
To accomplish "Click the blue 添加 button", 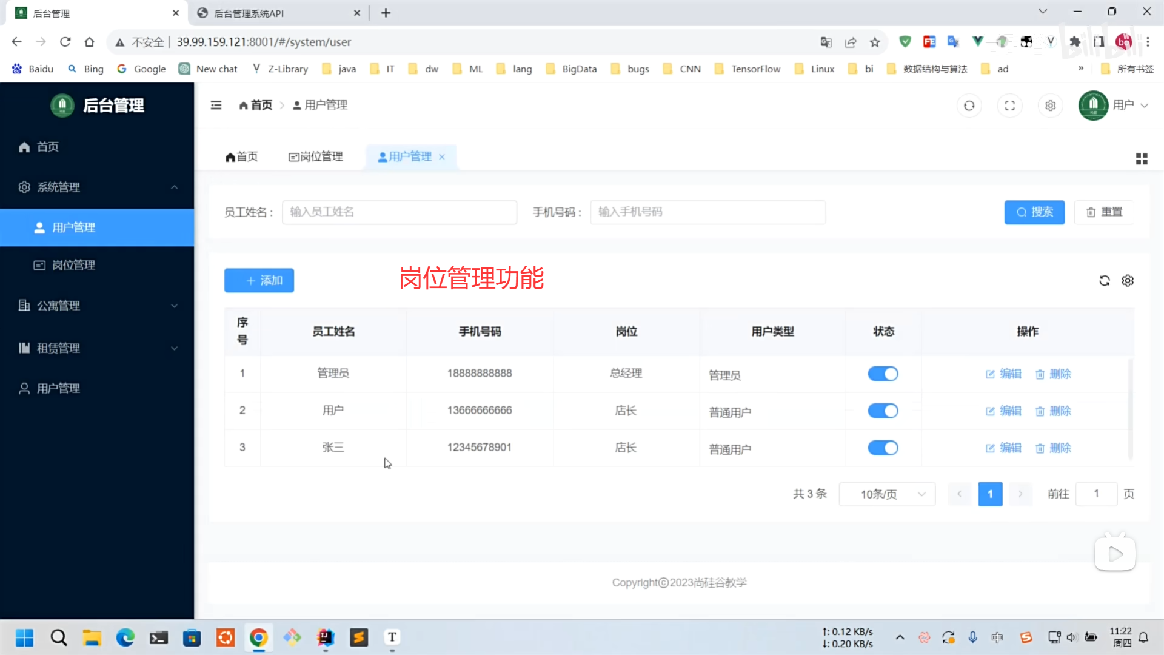I will (259, 281).
